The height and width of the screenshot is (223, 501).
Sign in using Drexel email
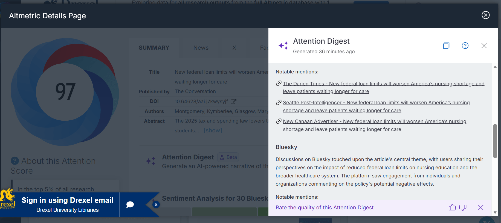coord(67,200)
